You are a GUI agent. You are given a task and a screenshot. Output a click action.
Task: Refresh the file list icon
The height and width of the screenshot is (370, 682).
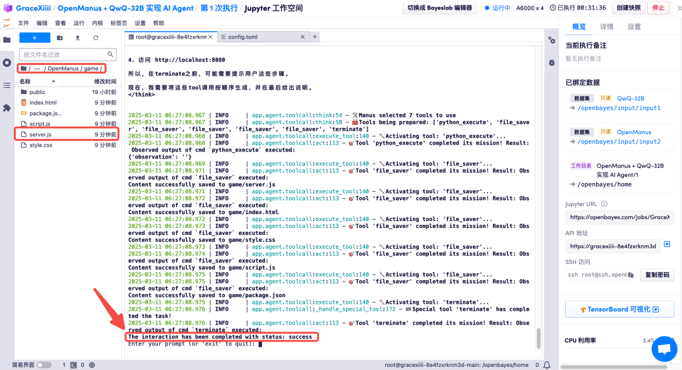pyautogui.click(x=96, y=38)
